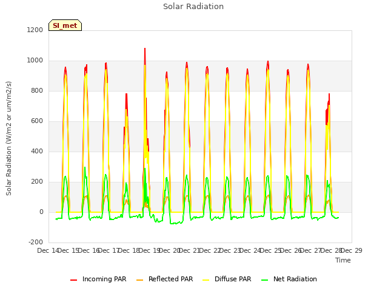Image resolution: width=388 pixels, height=291 pixels.
Task: Click the 0 y-axis tick value
Action: coord(41,212)
